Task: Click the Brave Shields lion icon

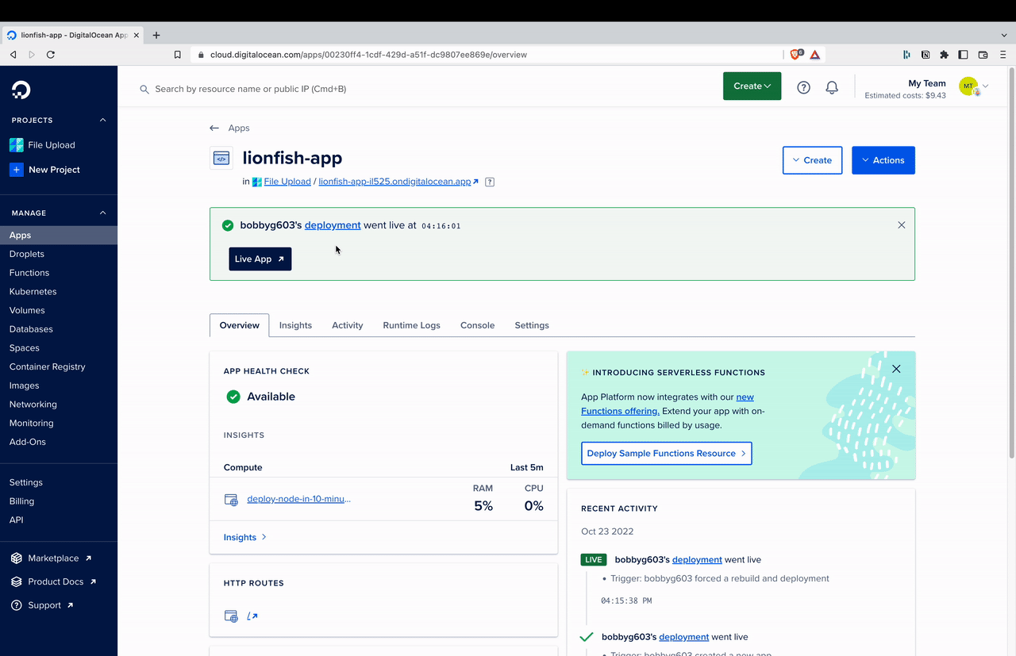Action: click(795, 55)
